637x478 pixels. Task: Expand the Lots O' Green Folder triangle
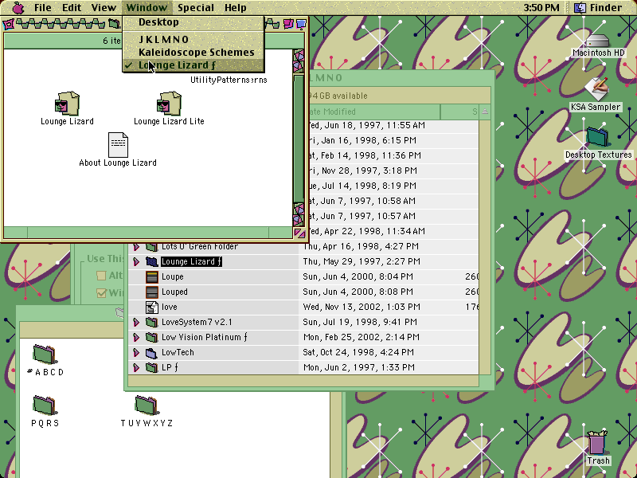click(x=136, y=247)
